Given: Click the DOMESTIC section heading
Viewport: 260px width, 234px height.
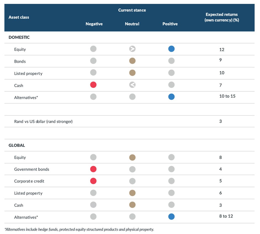Looking at the screenshot, I should [x=19, y=37].
